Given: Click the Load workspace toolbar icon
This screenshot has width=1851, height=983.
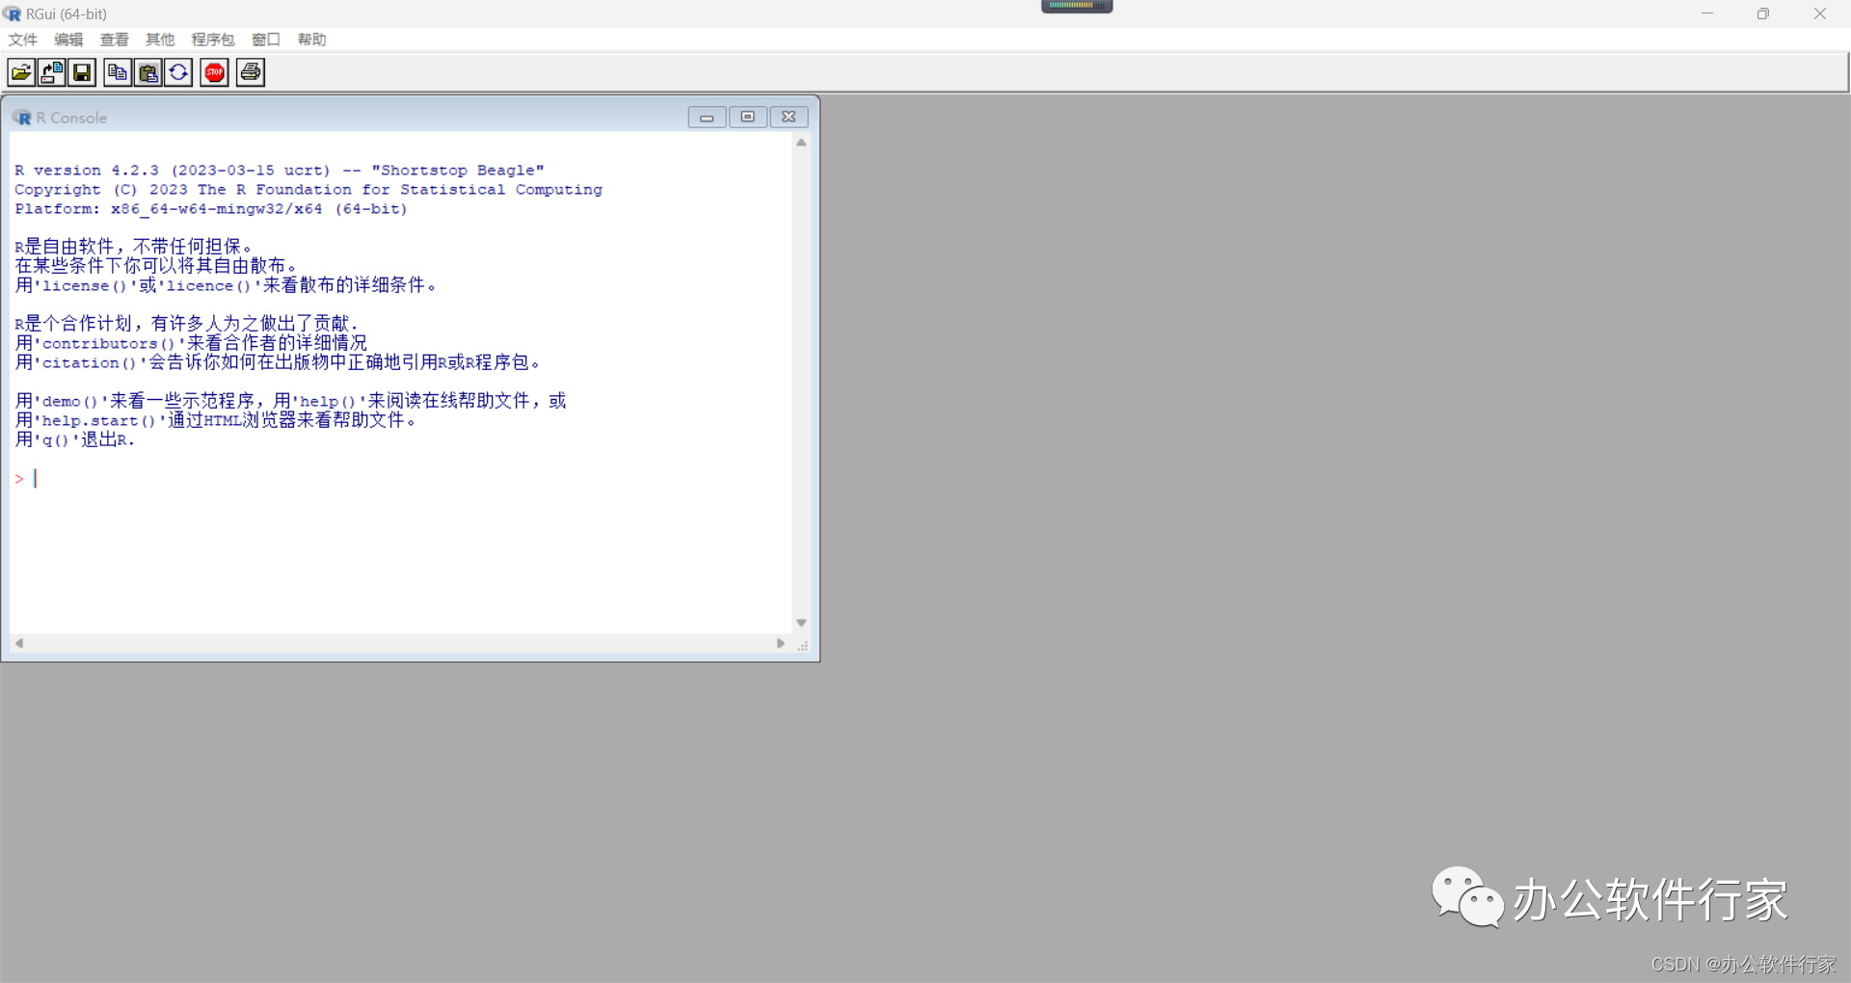Looking at the screenshot, I should 52,72.
